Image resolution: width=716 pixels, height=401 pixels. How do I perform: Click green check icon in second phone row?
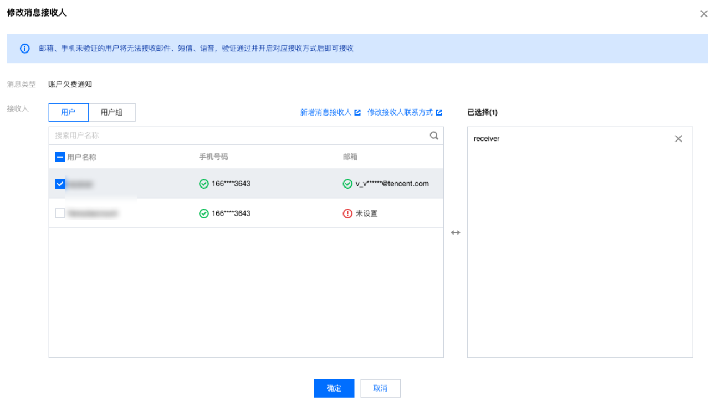(203, 213)
